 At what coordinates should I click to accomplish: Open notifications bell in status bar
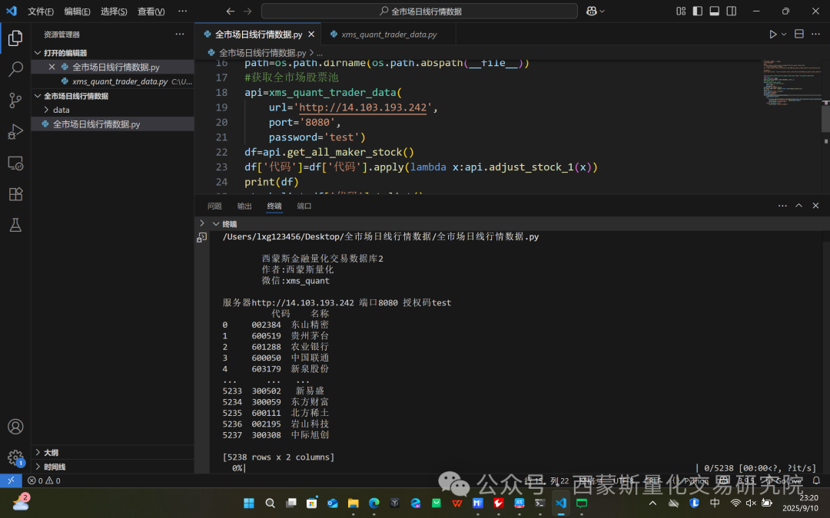(x=816, y=480)
